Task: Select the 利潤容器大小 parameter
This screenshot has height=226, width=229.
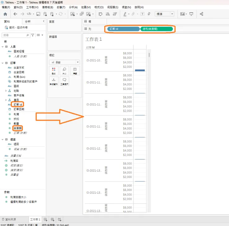Action: click(18, 197)
